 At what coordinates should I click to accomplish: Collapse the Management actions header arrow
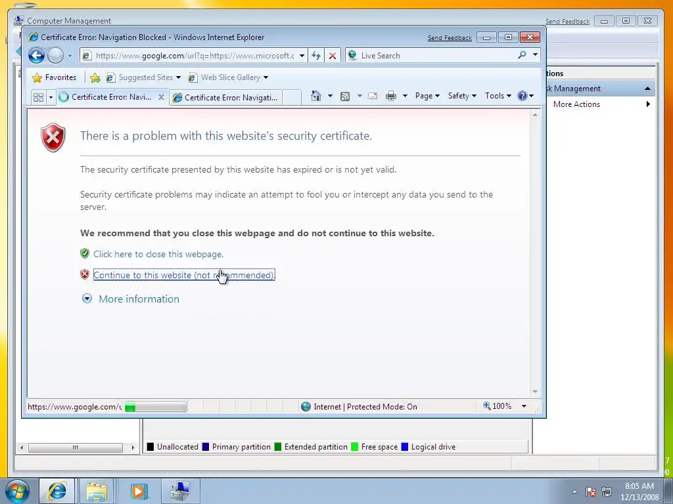point(647,89)
